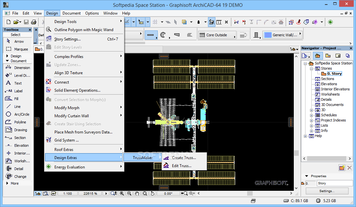Screen dimensions: 356x207
Task: Close the Toolbox panel
Action: pyautogui.click(x=30, y=30)
